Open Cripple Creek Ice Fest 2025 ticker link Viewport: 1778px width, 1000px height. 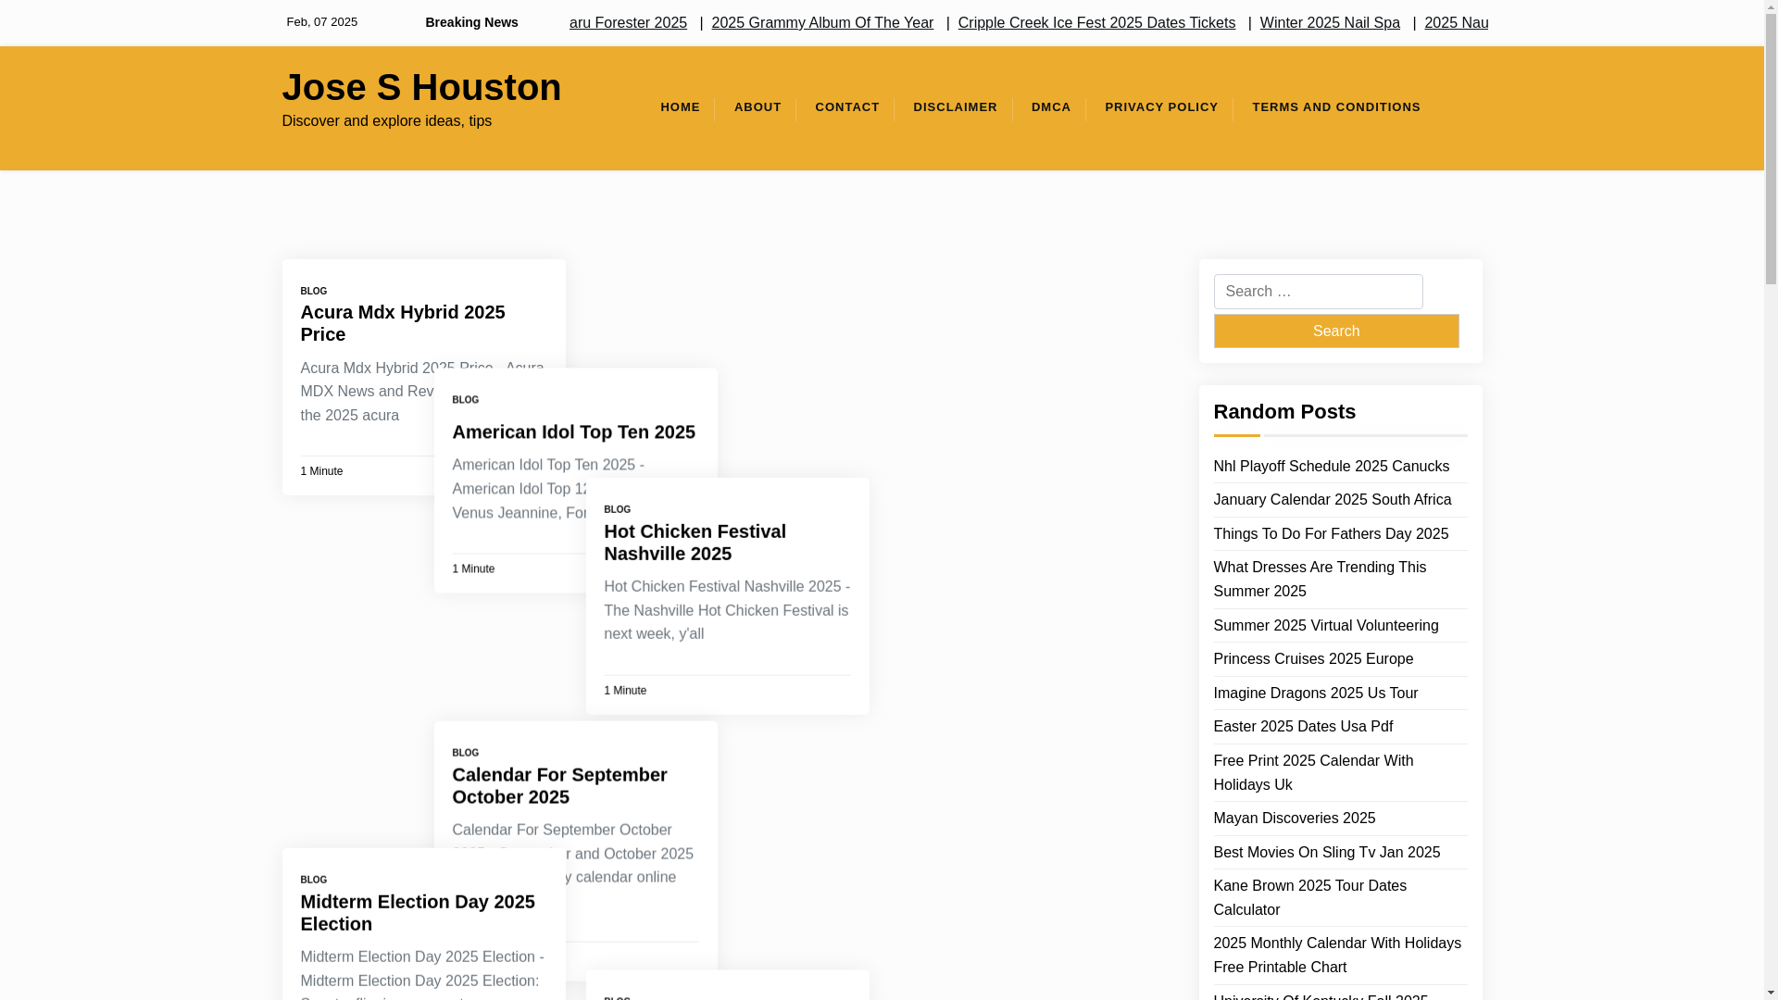coord(1096,22)
